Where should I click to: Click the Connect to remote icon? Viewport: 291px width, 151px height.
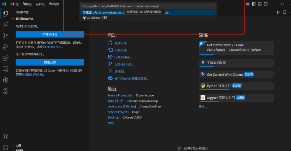[x=110, y=71]
